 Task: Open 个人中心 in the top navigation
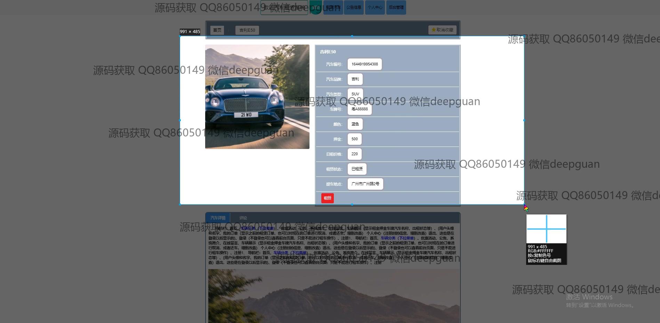(x=375, y=7)
